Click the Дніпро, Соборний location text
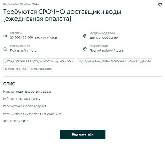This screenshot has width=165, height=146. coord(104,38)
